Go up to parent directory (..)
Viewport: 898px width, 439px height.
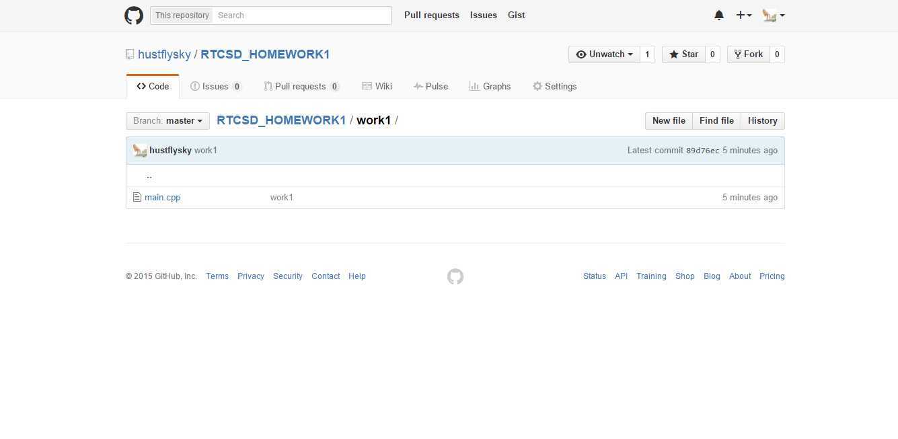149,176
